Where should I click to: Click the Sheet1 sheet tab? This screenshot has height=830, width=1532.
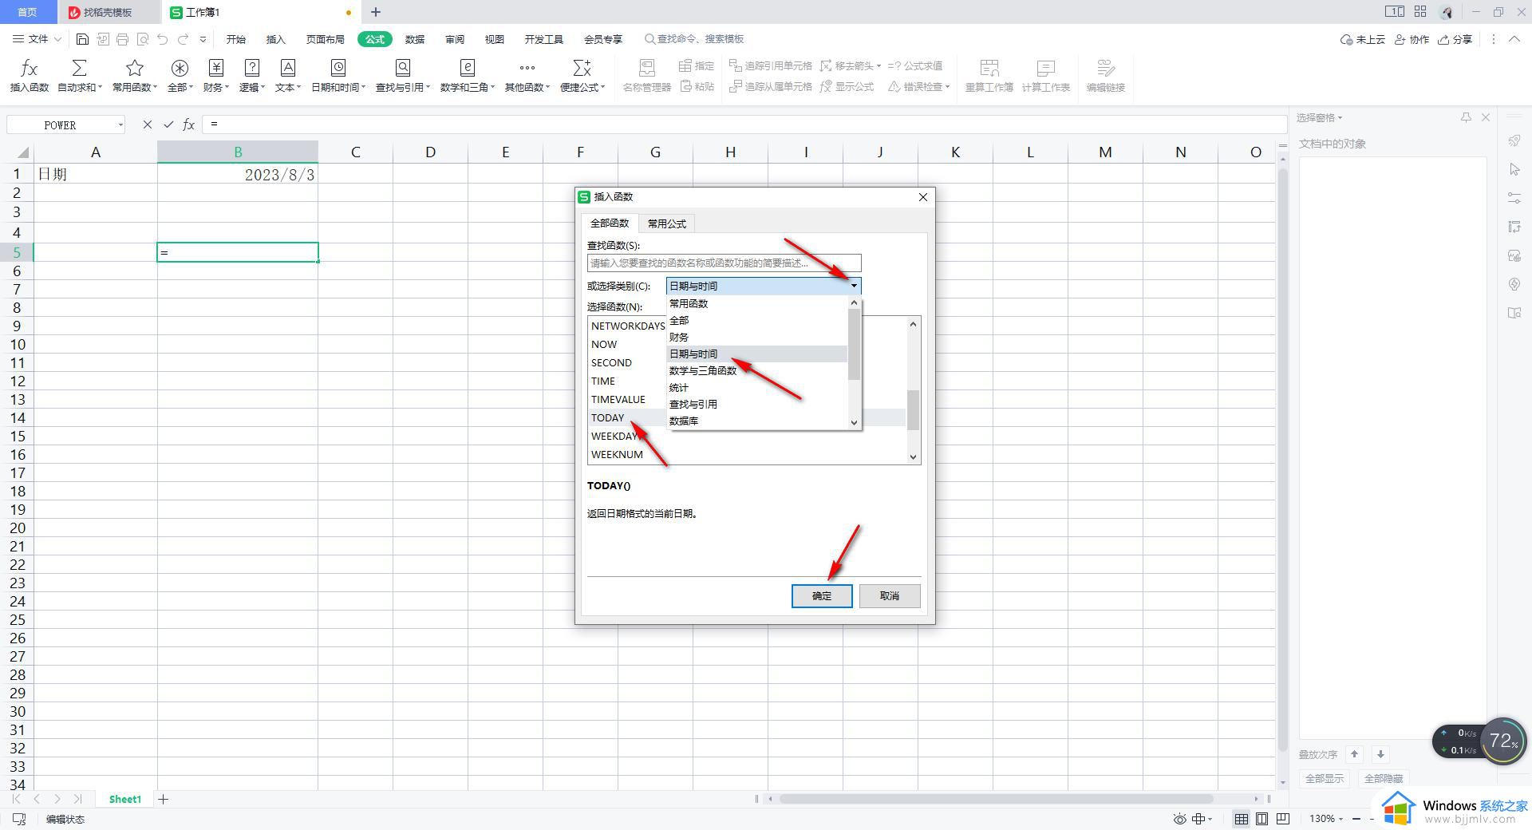coord(125,799)
